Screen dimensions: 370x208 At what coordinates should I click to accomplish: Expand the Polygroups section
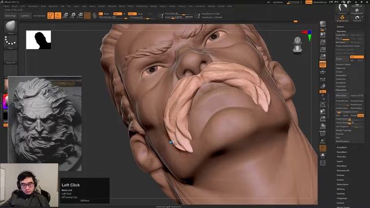[342, 198]
